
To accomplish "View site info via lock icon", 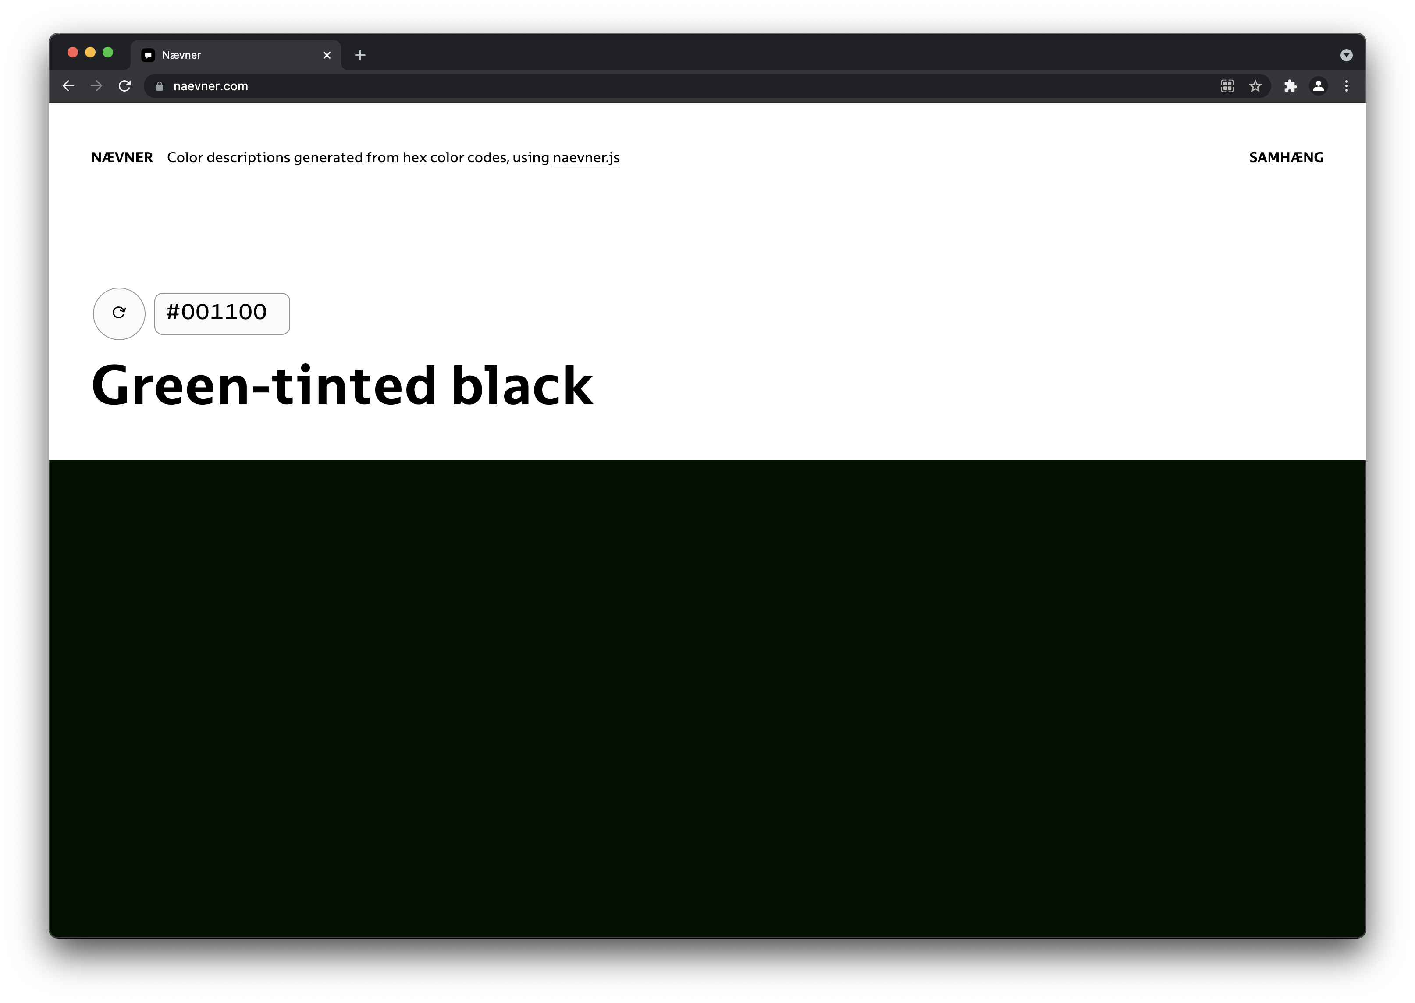I will click(x=160, y=86).
